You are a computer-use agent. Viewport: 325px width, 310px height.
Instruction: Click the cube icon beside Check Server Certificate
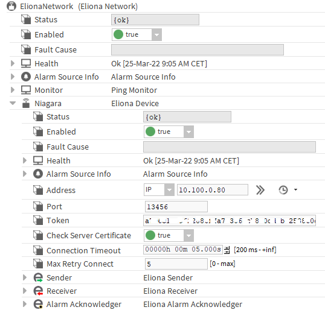tap(38, 235)
